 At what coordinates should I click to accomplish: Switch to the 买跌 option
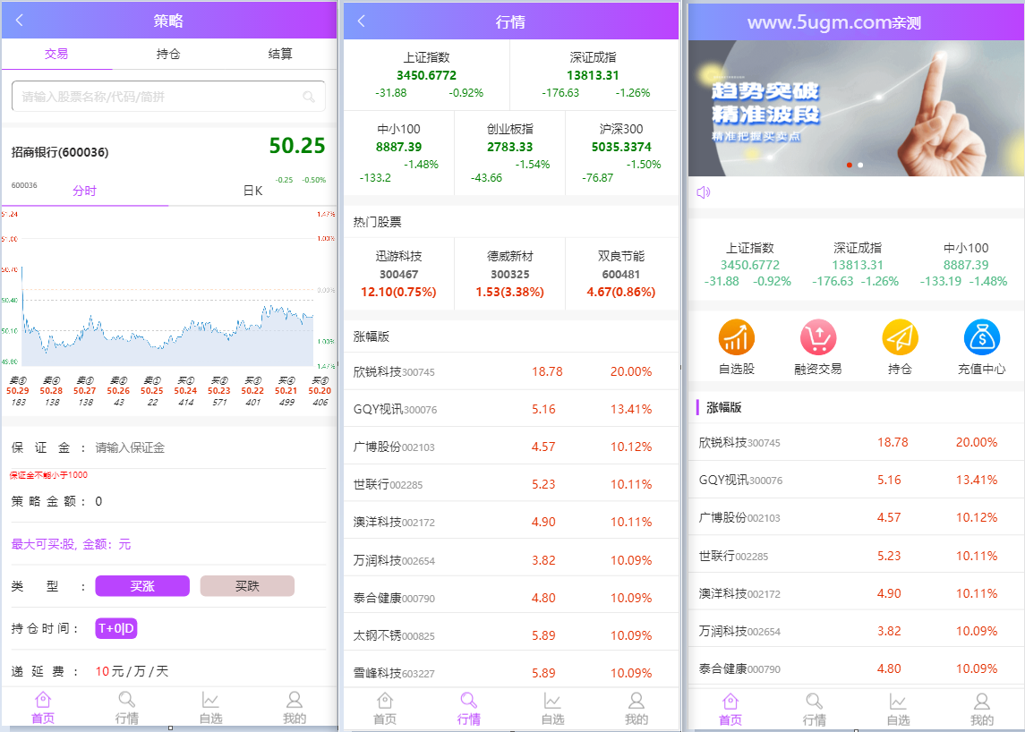247,585
